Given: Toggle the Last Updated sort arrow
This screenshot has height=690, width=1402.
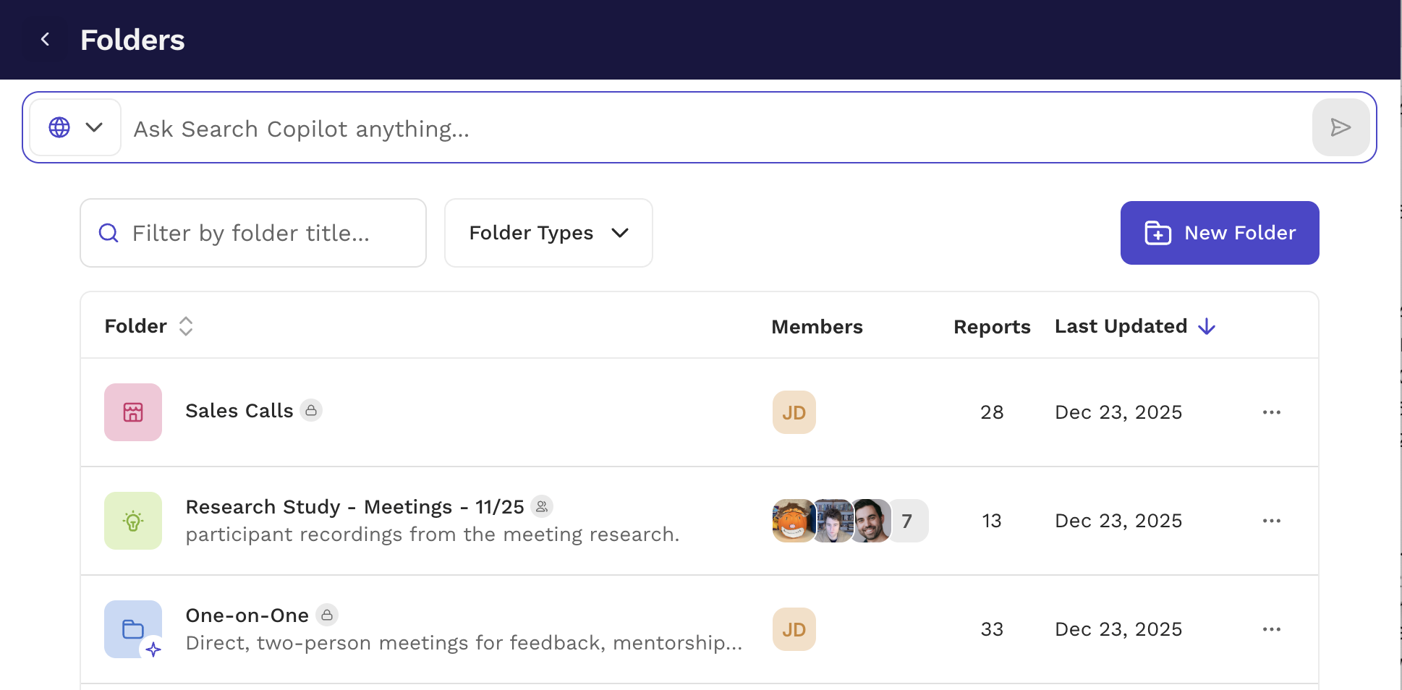Looking at the screenshot, I should click(1207, 326).
